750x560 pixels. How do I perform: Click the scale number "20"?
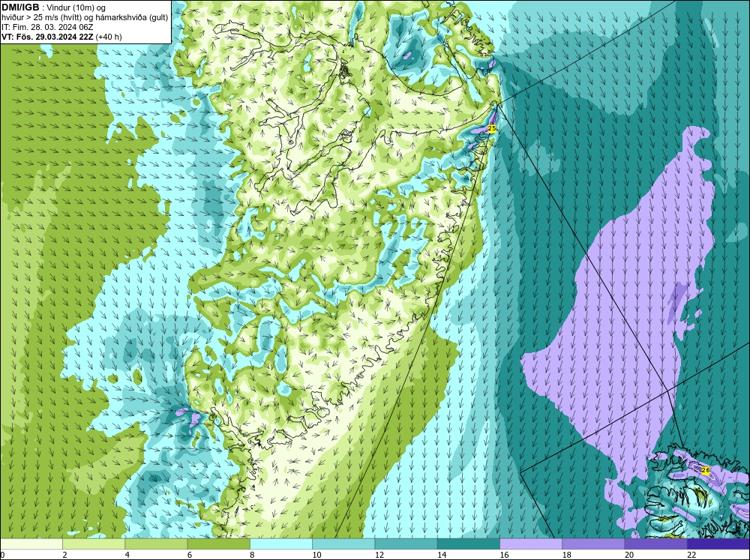click(629, 554)
